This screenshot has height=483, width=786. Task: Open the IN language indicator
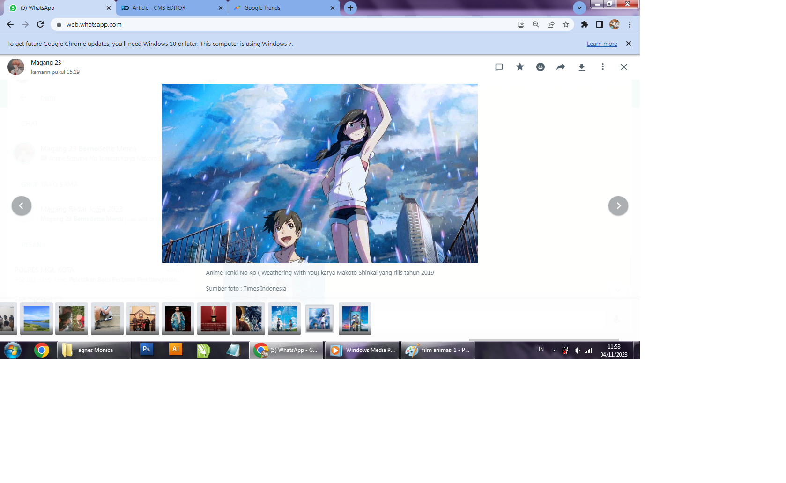[x=541, y=349]
